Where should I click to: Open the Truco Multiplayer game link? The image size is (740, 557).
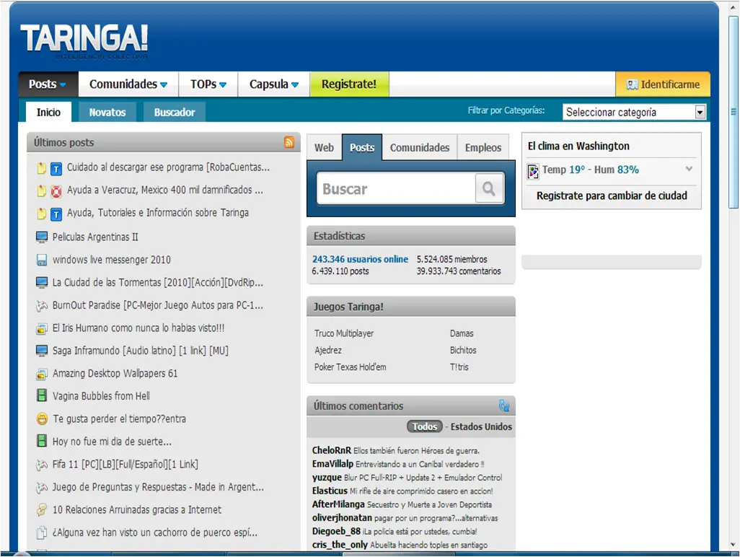[x=344, y=333]
